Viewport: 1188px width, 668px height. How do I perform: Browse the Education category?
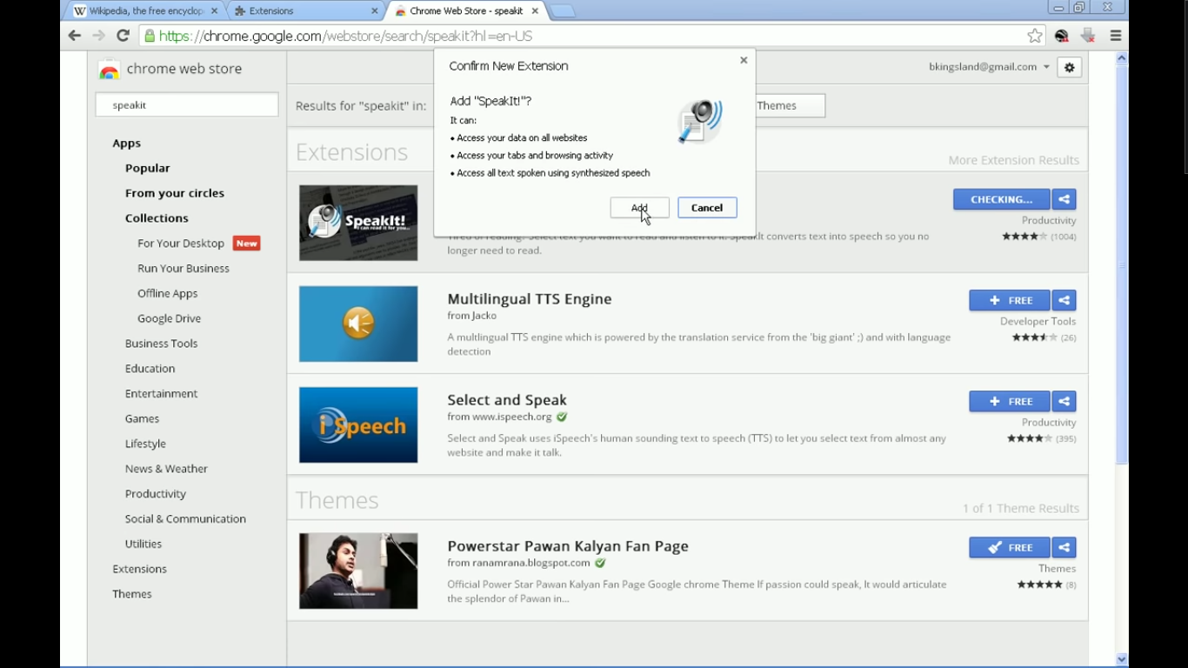click(150, 369)
